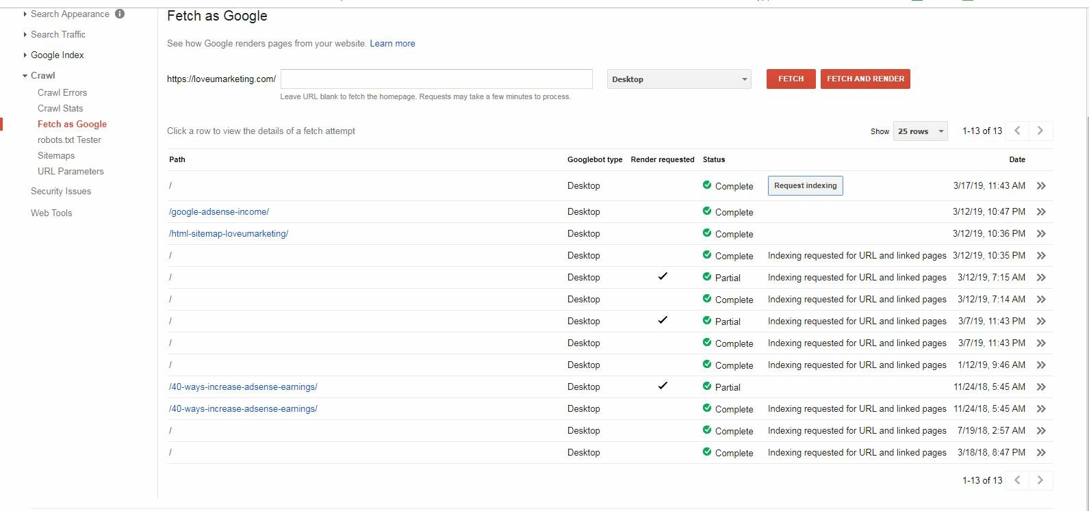Expand the Google Index sidebar section

(x=57, y=55)
